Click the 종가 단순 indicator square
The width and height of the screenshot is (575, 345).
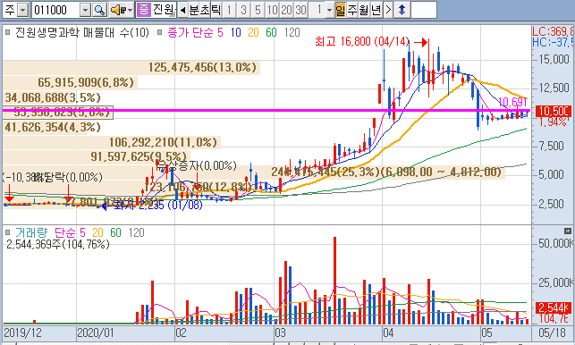point(159,32)
